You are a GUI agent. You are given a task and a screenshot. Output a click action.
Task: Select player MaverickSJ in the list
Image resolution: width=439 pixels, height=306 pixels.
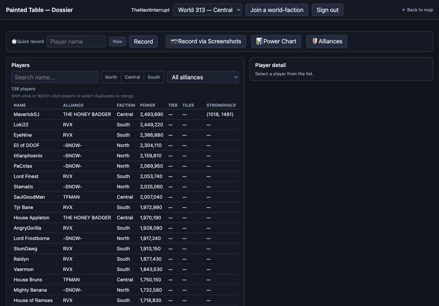tap(125, 114)
